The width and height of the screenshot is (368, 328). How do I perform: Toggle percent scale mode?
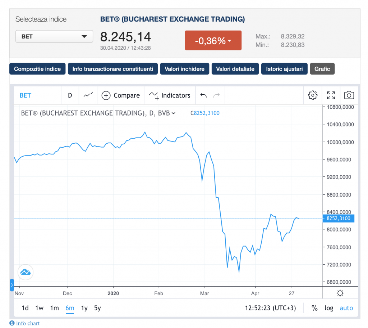[314, 308]
